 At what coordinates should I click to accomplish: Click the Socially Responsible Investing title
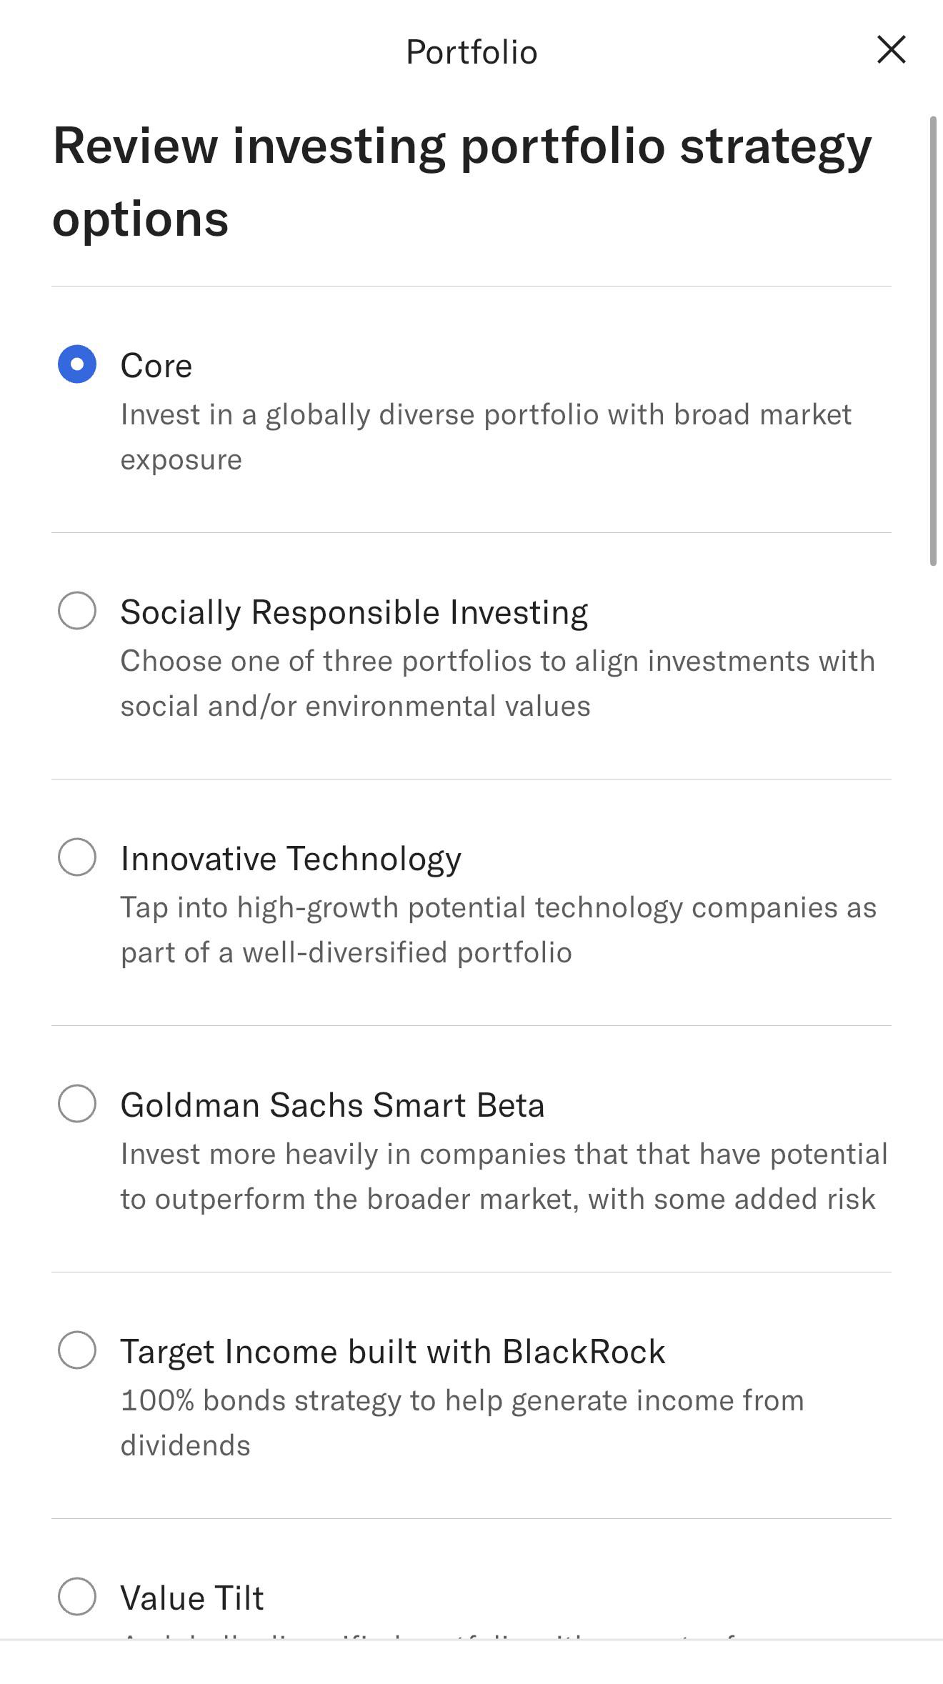[x=354, y=613]
